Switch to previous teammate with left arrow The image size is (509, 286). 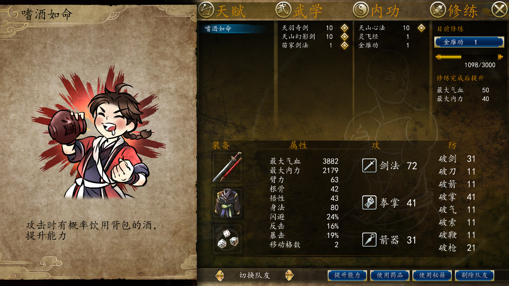click(220, 275)
